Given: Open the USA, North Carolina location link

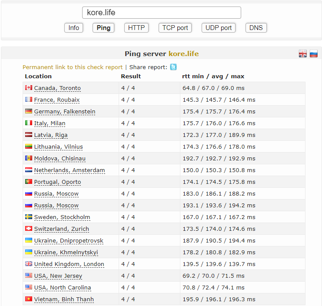Looking at the screenshot, I should [63, 287].
